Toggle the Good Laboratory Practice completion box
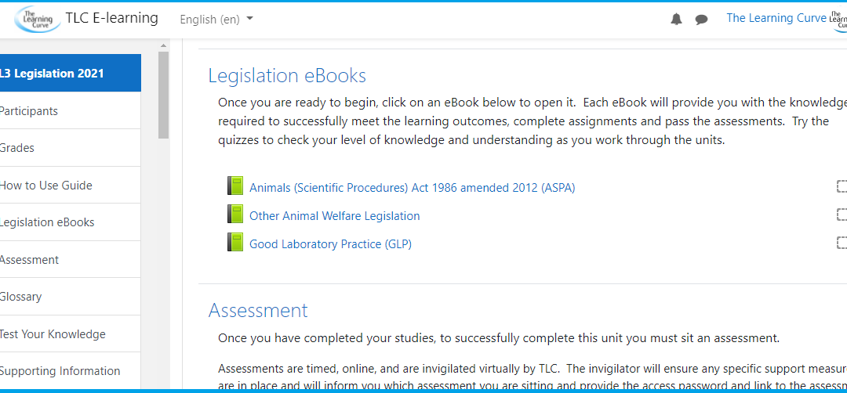Screen dimensions: 847x393 [x=842, y=243]
